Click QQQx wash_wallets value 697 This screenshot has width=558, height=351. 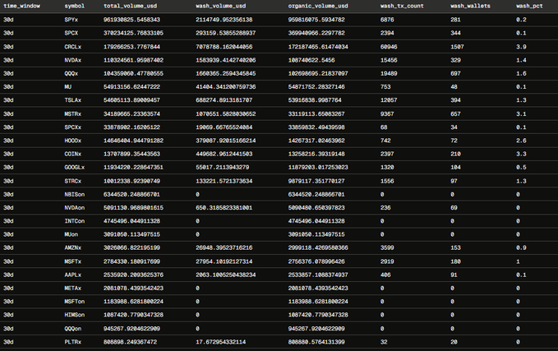pyautogui.click(x=455, y=73)
